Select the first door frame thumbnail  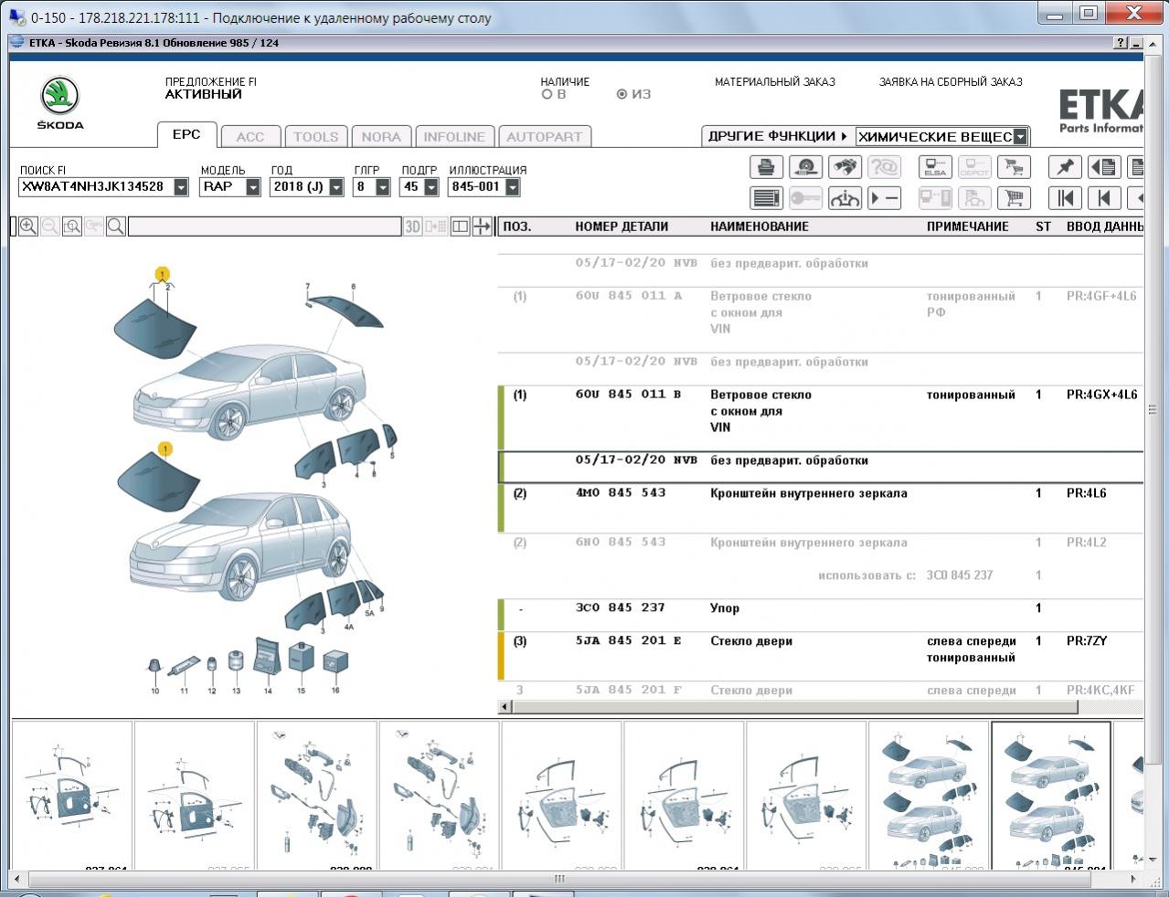[71, 795]
